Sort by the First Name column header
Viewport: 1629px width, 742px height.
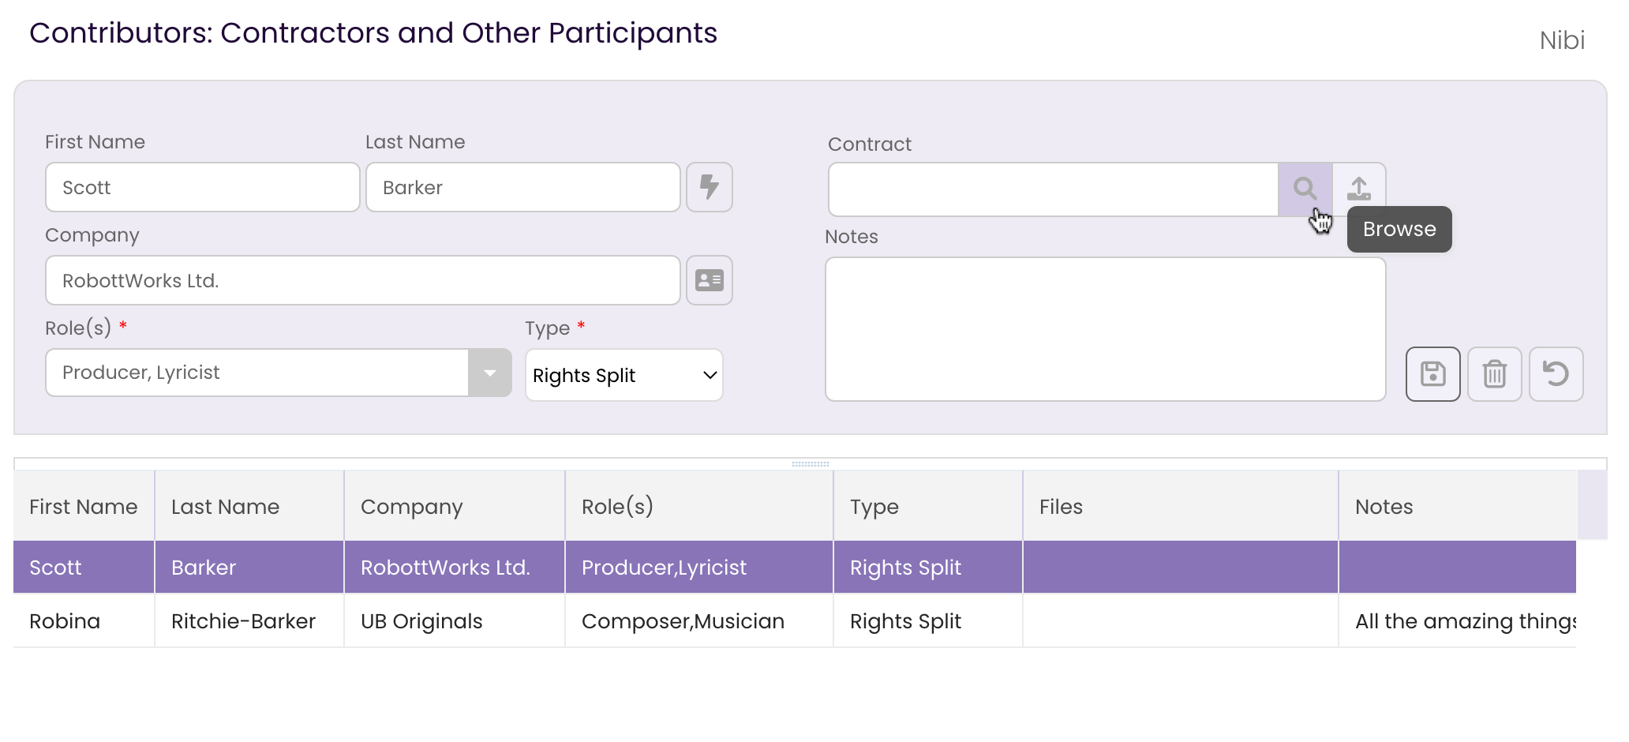coord(84,506)
